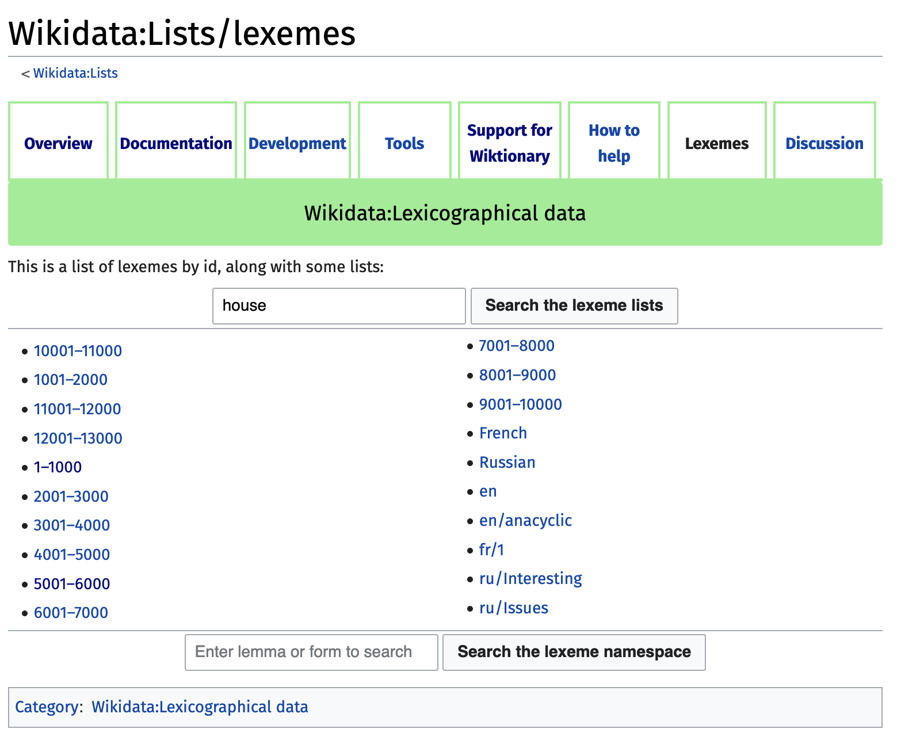Screen dimensions: 901x748
Task: Click Search the lexeme namespace button
Action: click(574, 652)
